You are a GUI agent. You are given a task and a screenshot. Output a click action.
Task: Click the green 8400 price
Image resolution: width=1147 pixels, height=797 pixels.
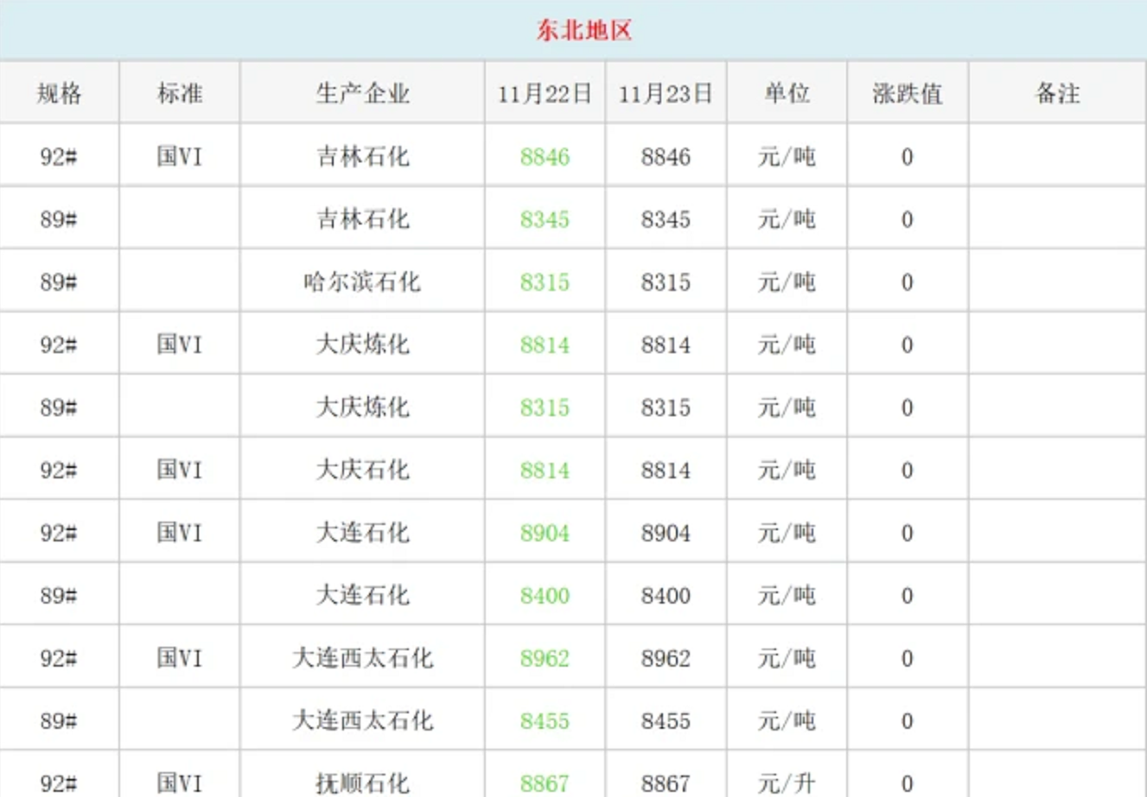(x=545, y=596)
